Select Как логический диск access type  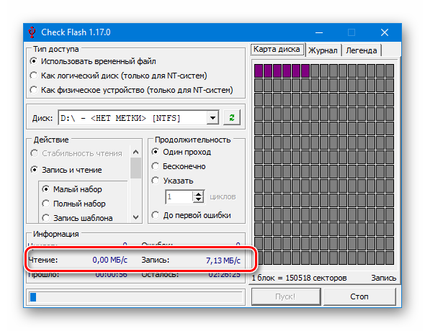(x=118, y=76)
